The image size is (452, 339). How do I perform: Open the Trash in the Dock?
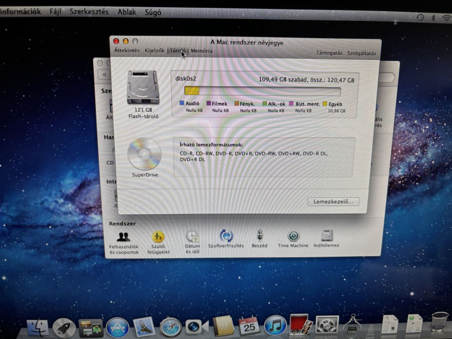pyautogui.click(x=440, y=321)
